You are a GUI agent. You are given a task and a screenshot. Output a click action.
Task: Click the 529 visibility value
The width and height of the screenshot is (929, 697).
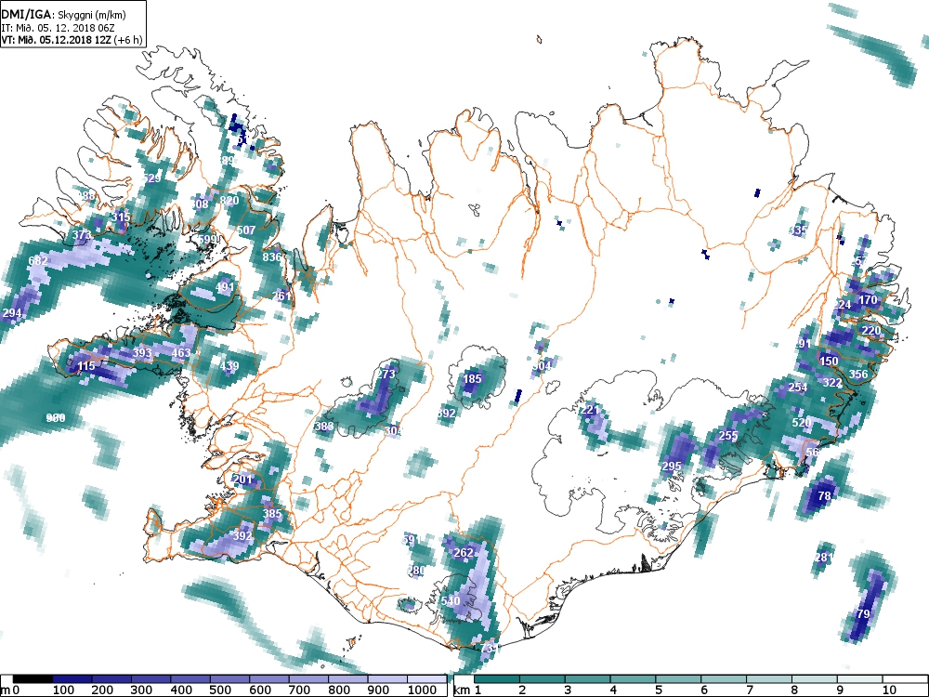(151, 178)
